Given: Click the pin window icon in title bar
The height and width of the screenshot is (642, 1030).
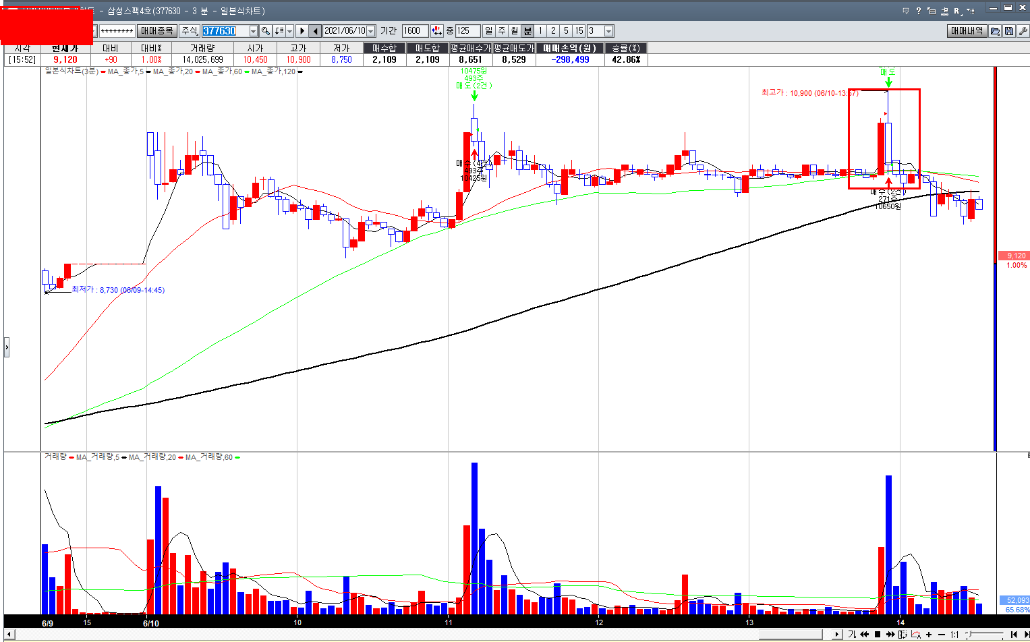Looking at the screenshot, I should (945, 11).
